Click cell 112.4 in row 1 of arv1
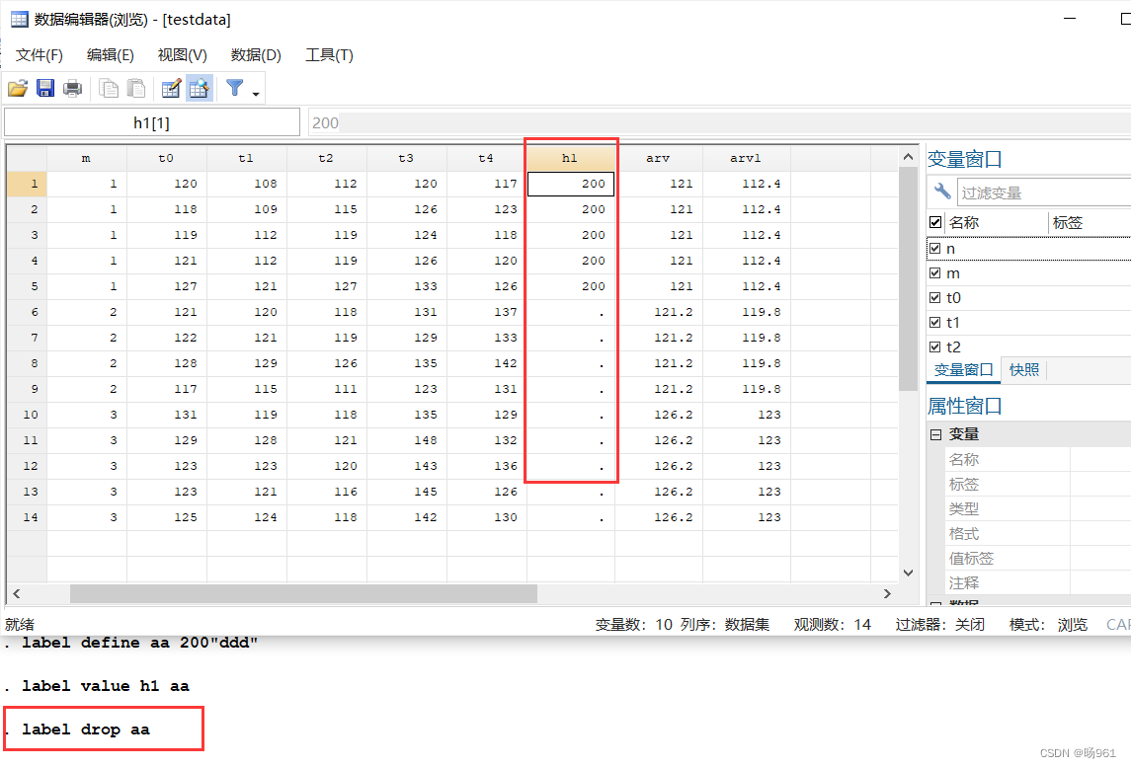This screenshot has height=768, width=1131. pyautogui.click(x=747, y=184)
